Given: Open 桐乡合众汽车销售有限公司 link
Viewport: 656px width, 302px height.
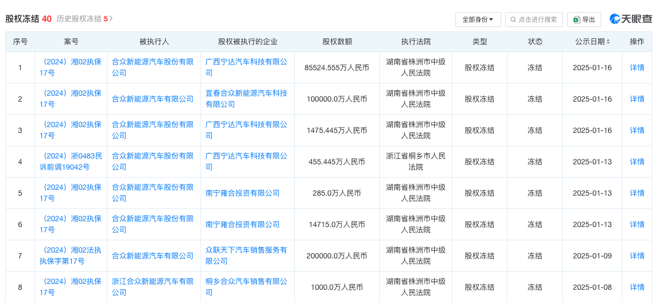Looking at the screenshot, I should [x=246, y=287].
